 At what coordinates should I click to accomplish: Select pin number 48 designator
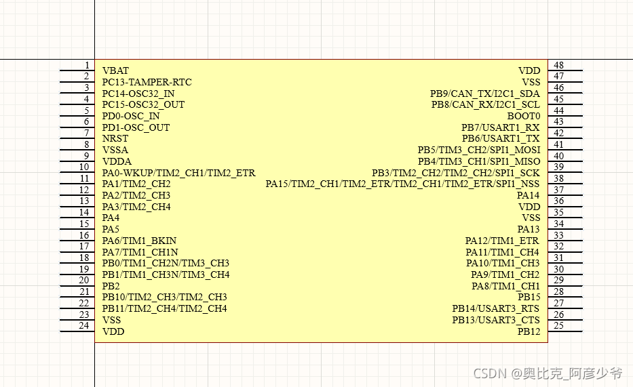click(x=559, y=65)
